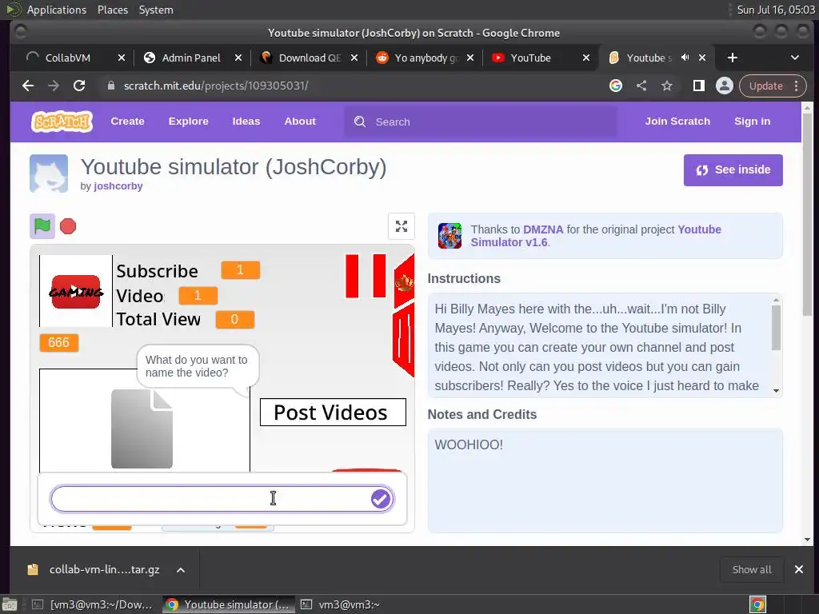The image size is (819, 614).
Task: Toggle Chrome side panel
Action: [699, 86]
